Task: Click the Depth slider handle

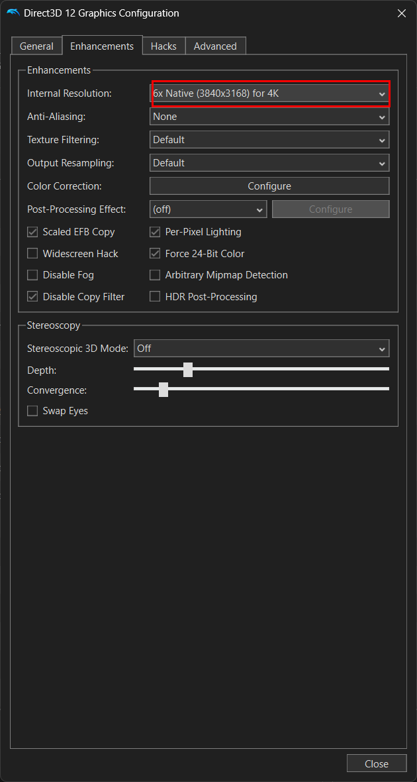Action: click(x=188, y=370)
